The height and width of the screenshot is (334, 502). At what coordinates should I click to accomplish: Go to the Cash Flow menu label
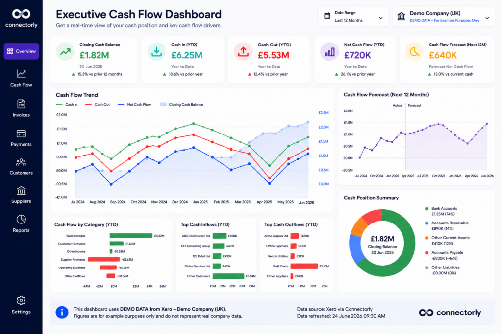[21, 85]
